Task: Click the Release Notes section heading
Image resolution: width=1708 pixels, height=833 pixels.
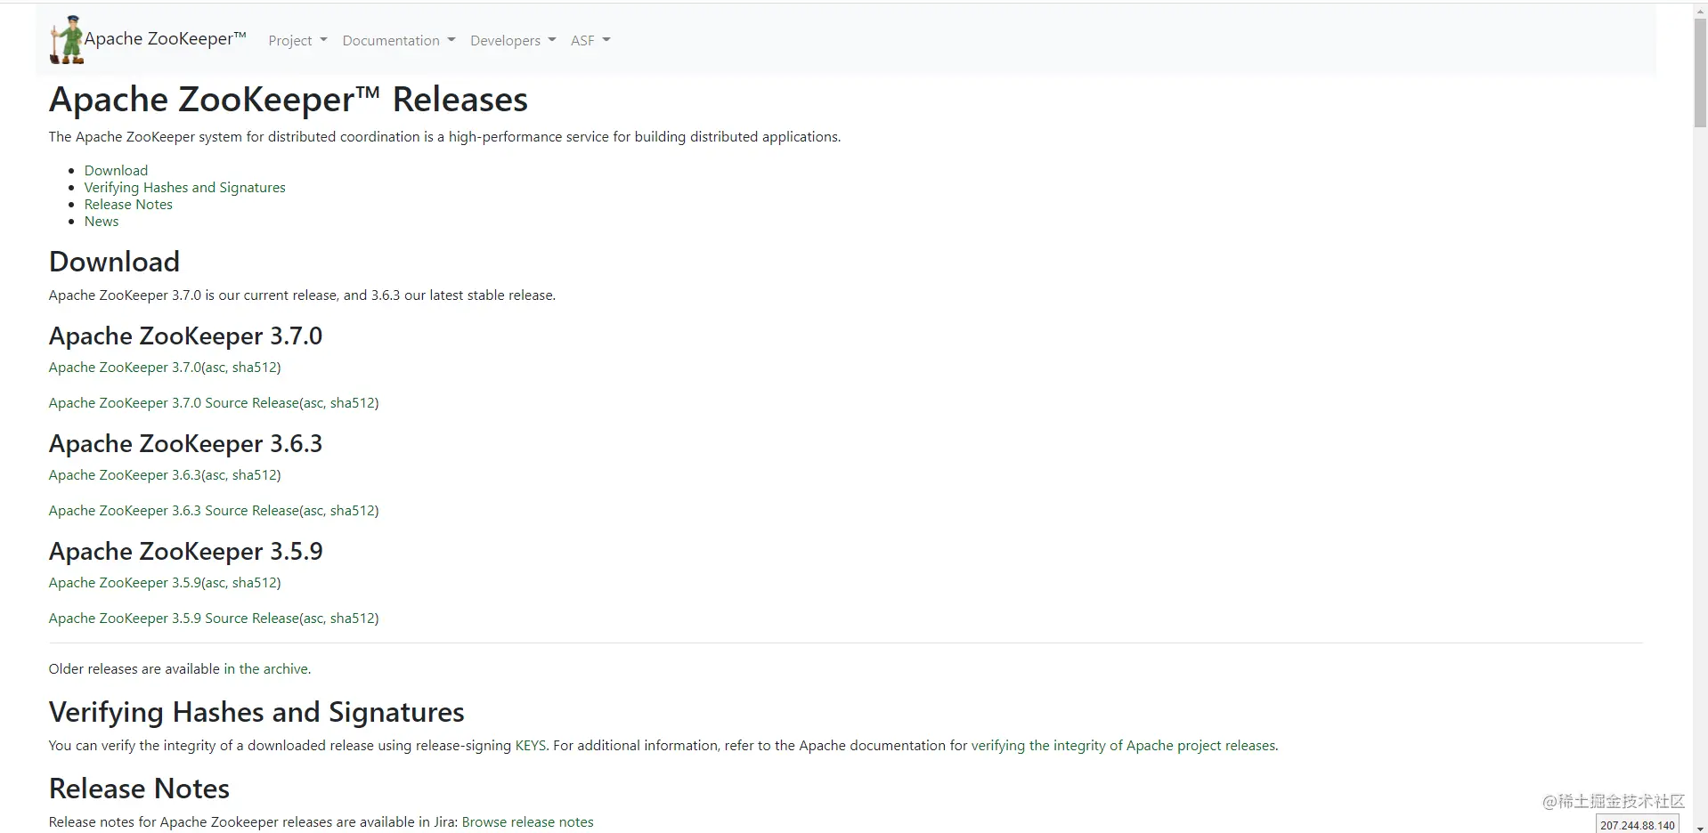Action: tap(139, 789)
